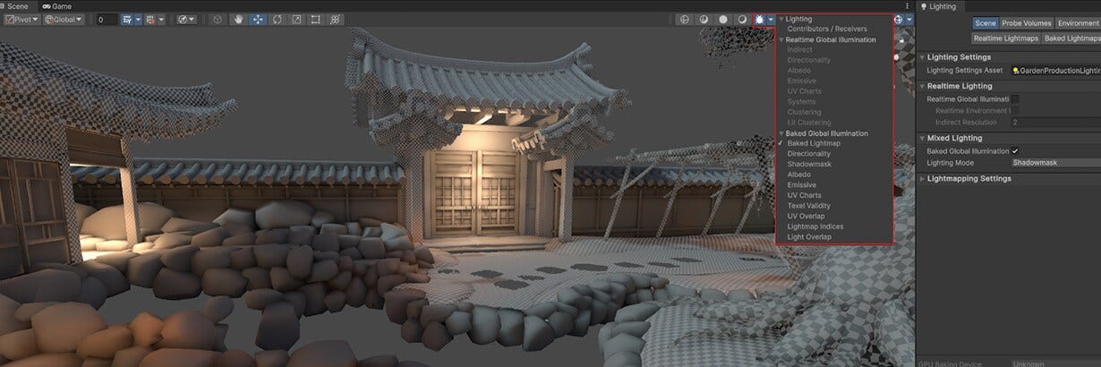Screen dimensions: 1101x367
Task: Open the grid snapping dropdown arrow
Action: 139,19
